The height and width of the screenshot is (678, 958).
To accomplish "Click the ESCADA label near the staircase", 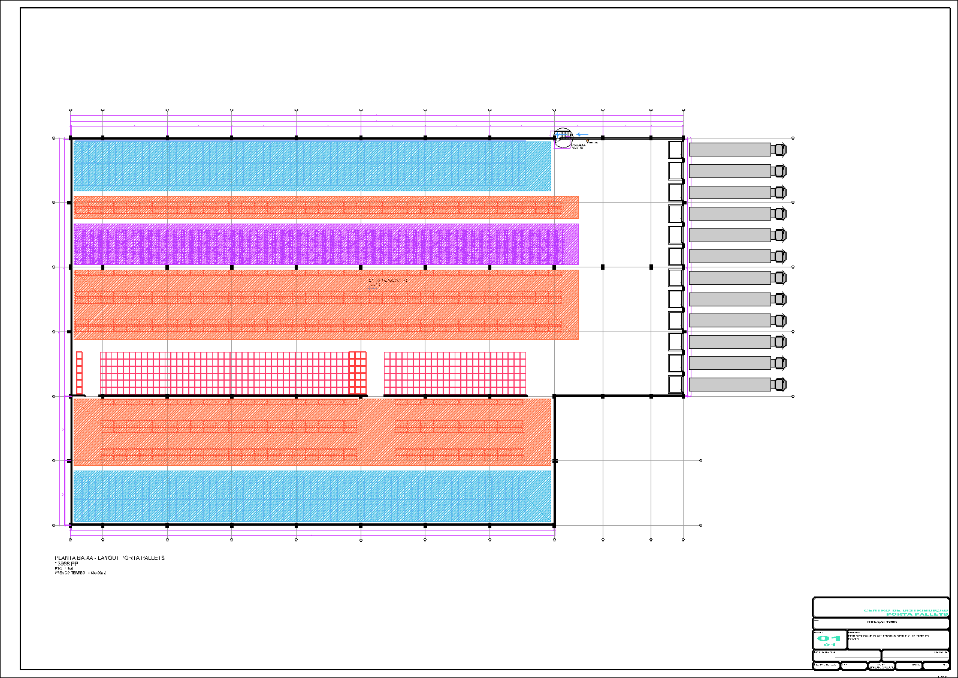I will pos(578,145).
